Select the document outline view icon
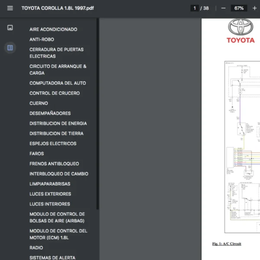The height and width of the screenshot is (260, 260). tap(10, 48)
